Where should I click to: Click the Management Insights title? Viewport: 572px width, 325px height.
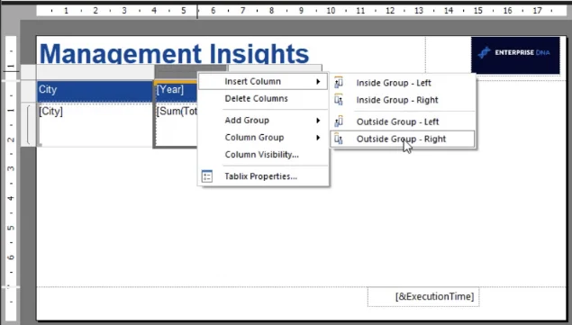[x=174, y=53]
